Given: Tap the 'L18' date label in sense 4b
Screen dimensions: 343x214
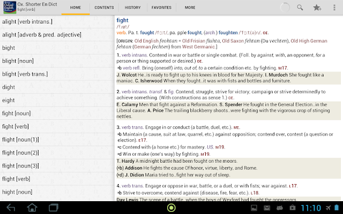Looking at the screenshot, I should (255, 193).
